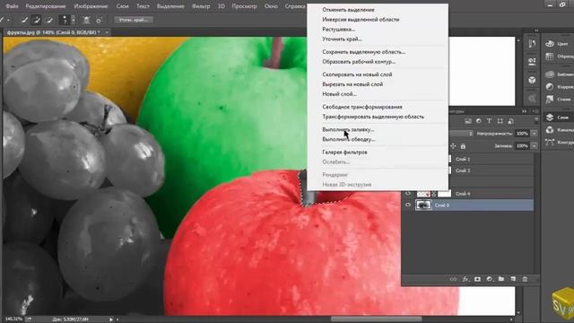
Task: Open the Заливка fill dropdown arrow
Action: [535, 145]
